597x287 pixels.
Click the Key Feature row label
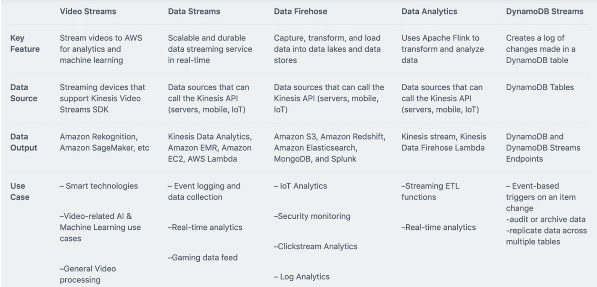click(25, 43)
